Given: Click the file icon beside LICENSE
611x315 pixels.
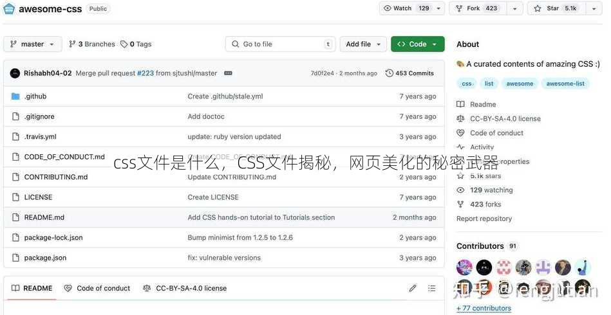Looking at the screenshot, I should click(x=15, y=197).
